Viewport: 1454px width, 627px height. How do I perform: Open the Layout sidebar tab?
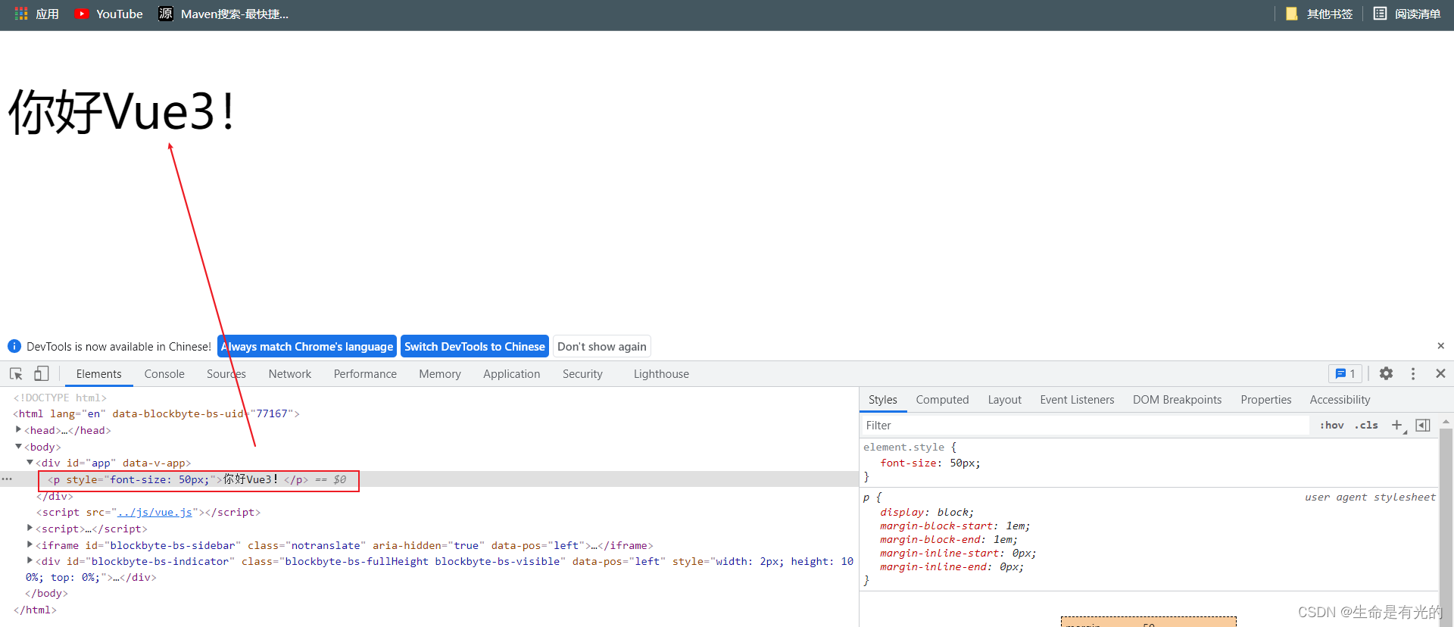point(1004,400)
